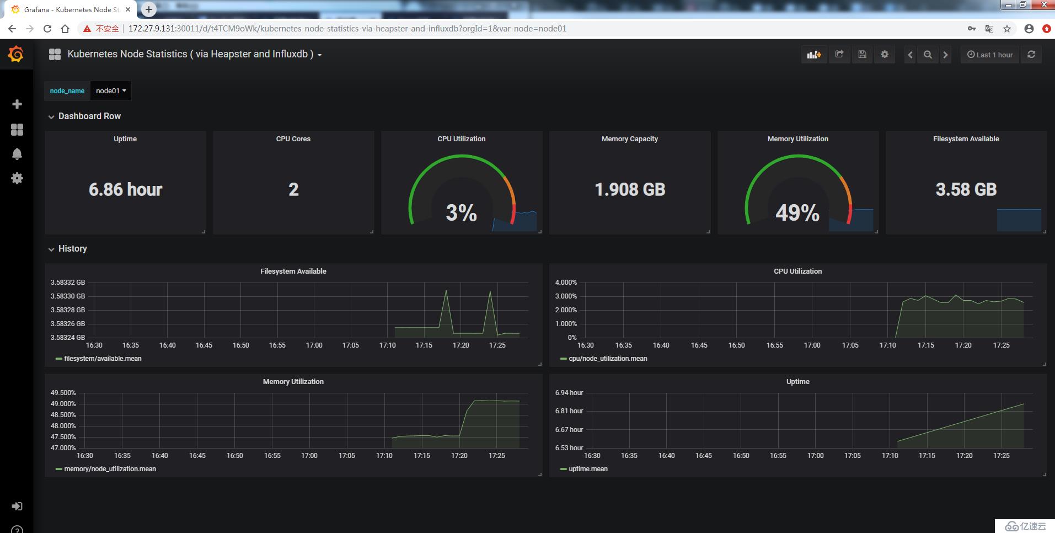The image size is (1055, 533).
Task: Open the dashboard settings gear icon
Action: tap(885, 55)
